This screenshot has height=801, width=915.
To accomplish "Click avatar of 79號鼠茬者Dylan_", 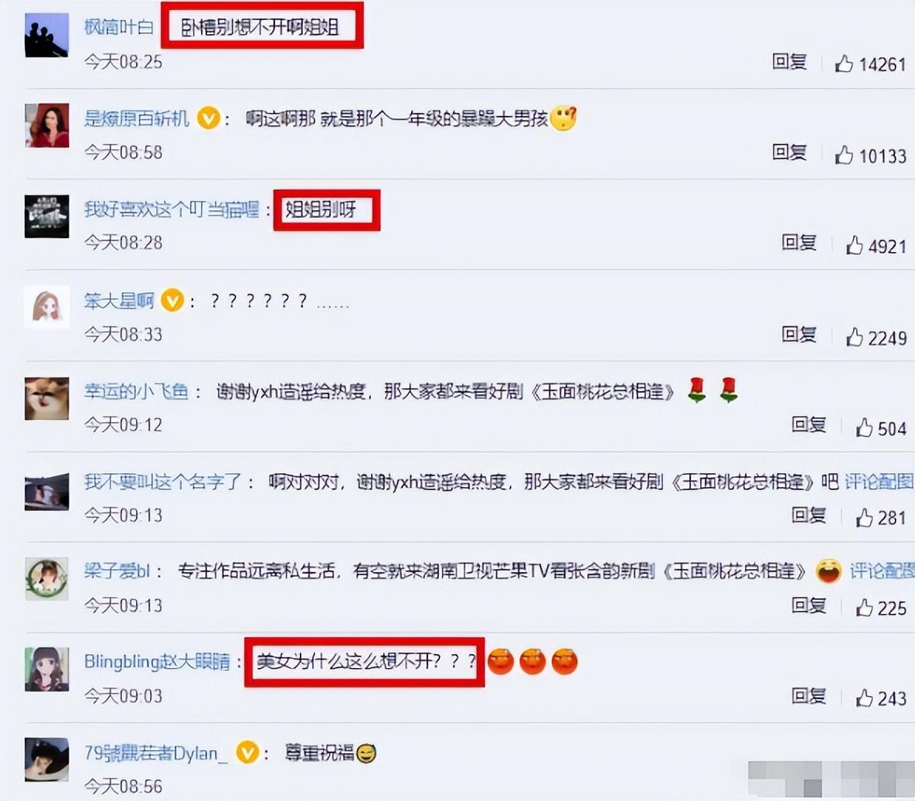I will click(46, 759).
